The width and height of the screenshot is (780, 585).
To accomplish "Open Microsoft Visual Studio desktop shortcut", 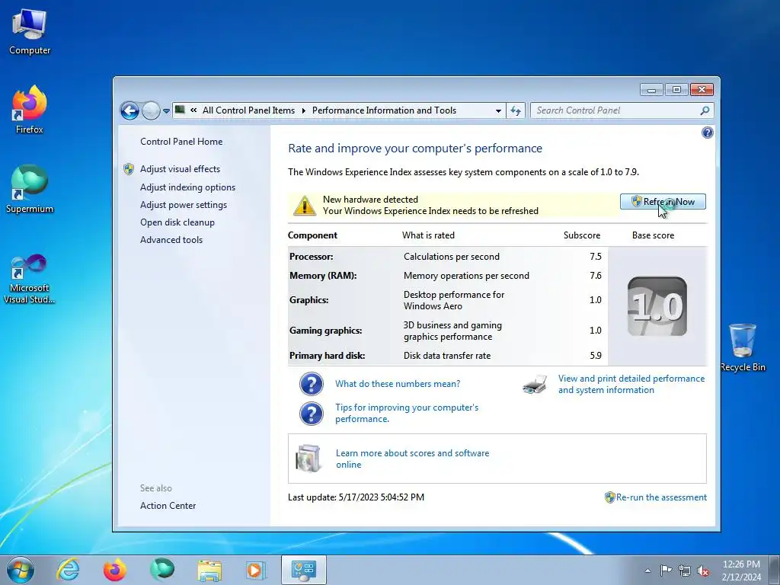I will [x=30, y=279].
